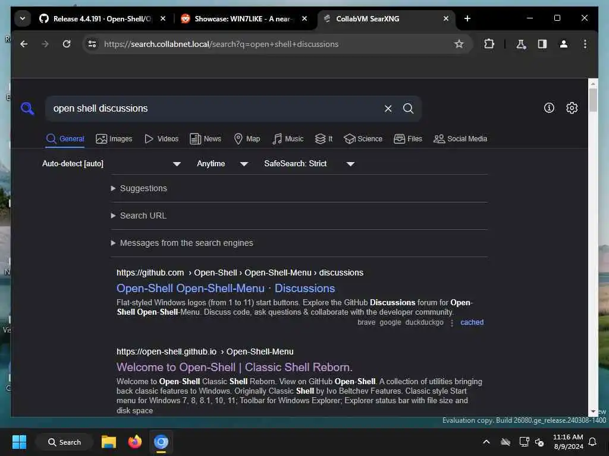
Task: Select the Music search category
Action: tap(288, 139)
